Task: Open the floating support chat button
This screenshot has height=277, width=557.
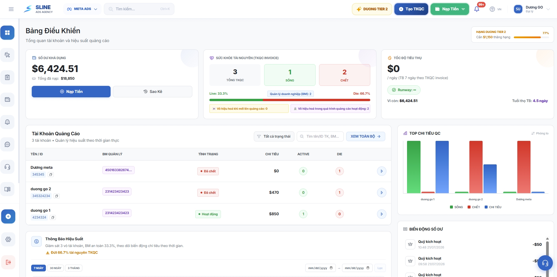Action: [x=545, y=263]
